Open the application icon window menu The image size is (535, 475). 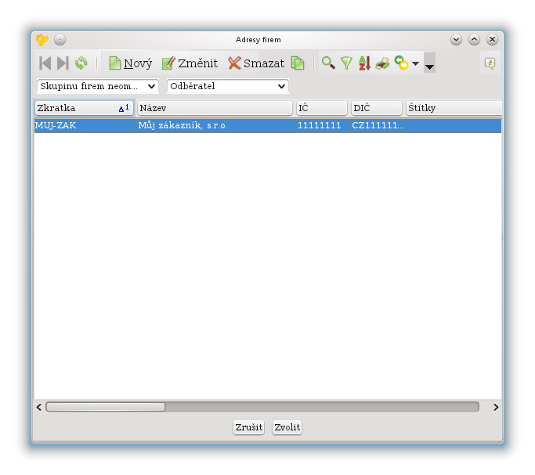[x=42, y=40]
